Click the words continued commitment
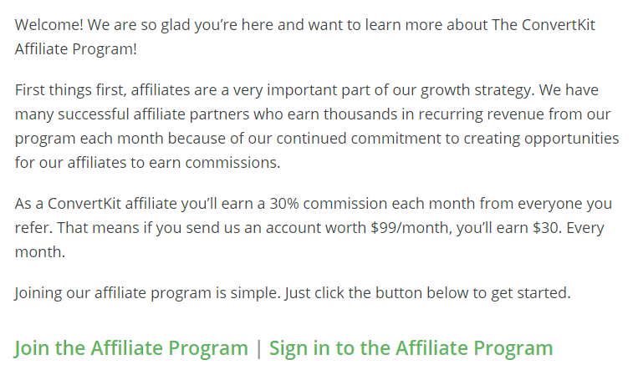 [359, 139]
